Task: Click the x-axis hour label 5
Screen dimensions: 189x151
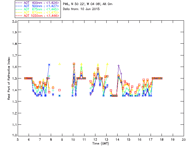Action: point(18,139)
